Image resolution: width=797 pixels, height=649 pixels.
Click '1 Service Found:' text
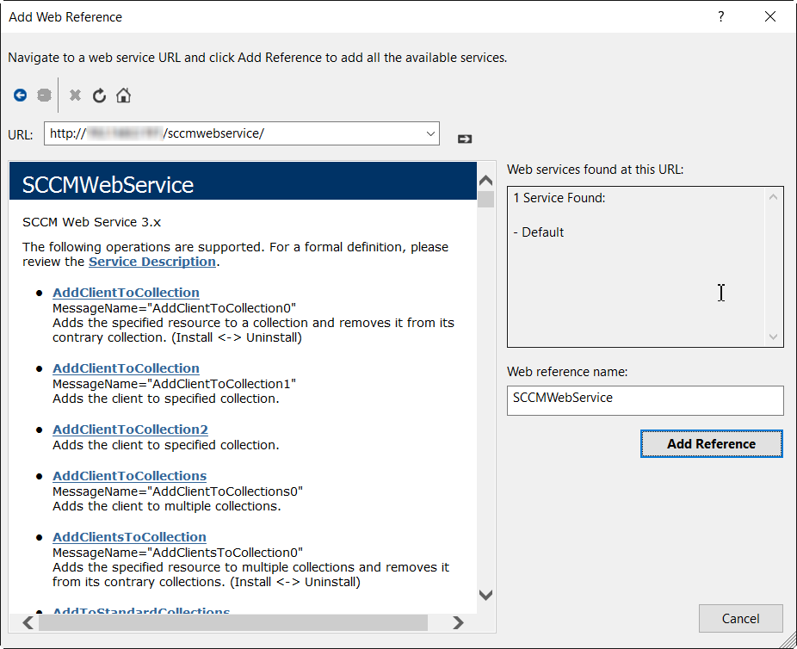coord(559,198)
